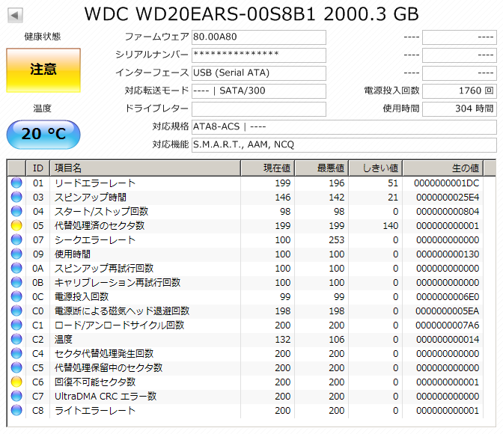
Task: Click the status orb for 07 シークエラーレート
Action: (16, 239)
